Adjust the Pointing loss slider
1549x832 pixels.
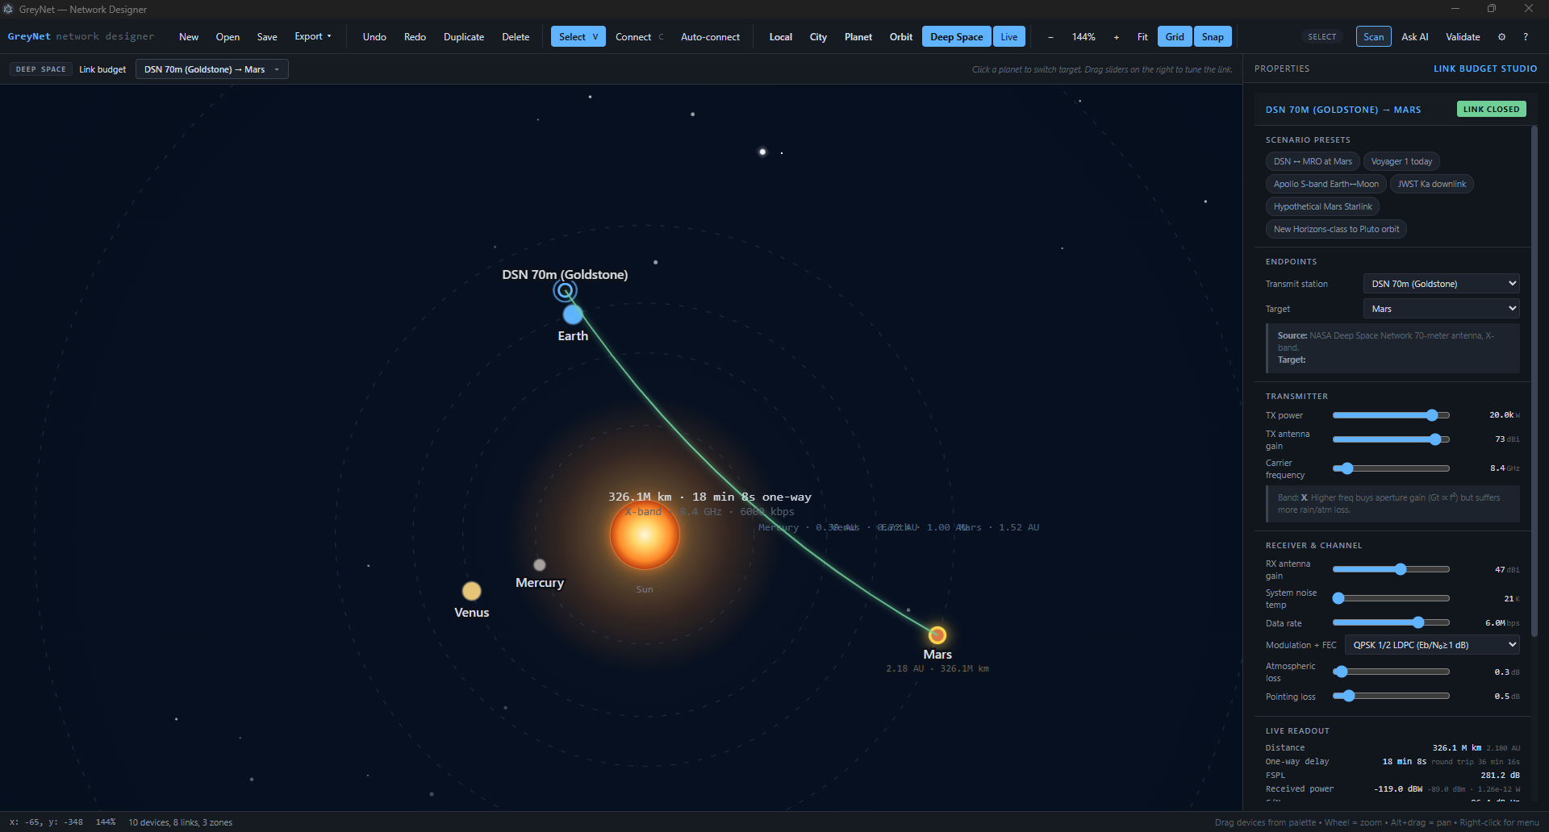[x=1391, y=696]
